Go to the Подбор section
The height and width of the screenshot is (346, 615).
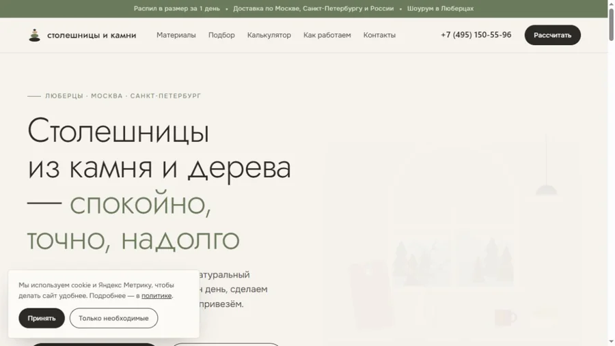pos(221,35)
